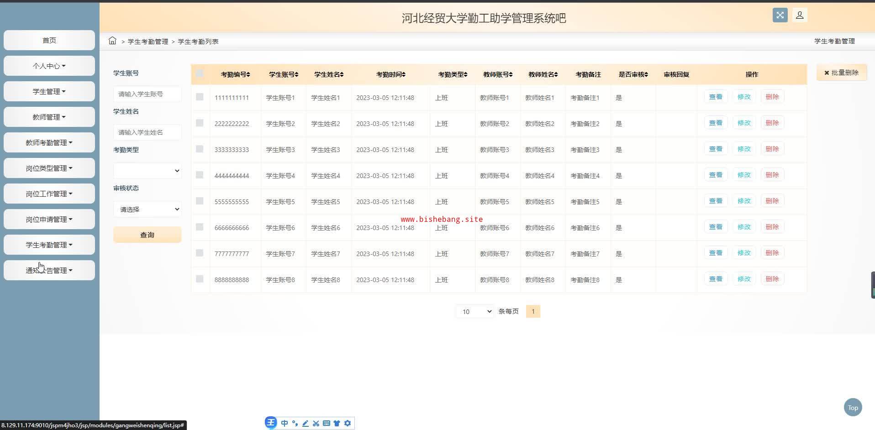Expand the 学生考勤管理 sidebar menu
Viewport: 875px width, 430px height.
[x=49, y=245]
